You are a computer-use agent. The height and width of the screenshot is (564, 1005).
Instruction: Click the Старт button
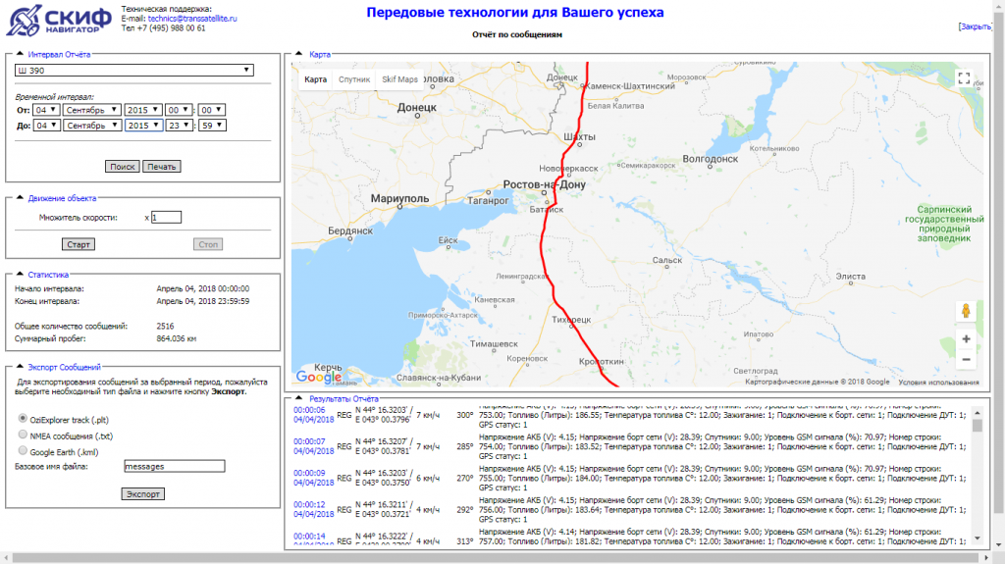pyautogui.click(x=79, y=244)
